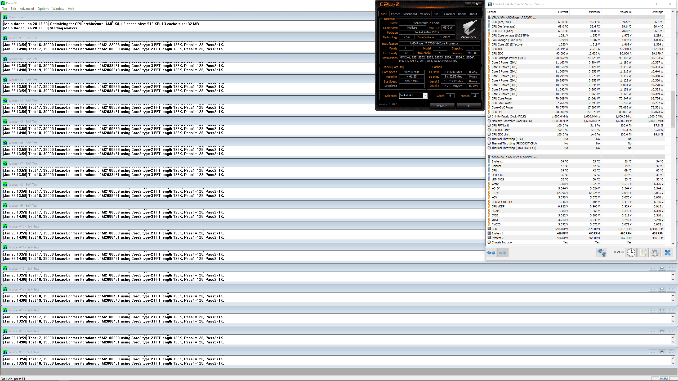Open HWiNFO sensor settings gear icon
678x381 pixels.
[655, 253]
